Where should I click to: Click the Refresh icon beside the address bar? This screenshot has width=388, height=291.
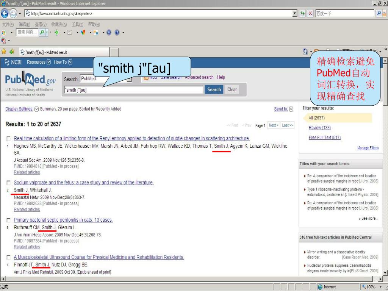(302, 13)
